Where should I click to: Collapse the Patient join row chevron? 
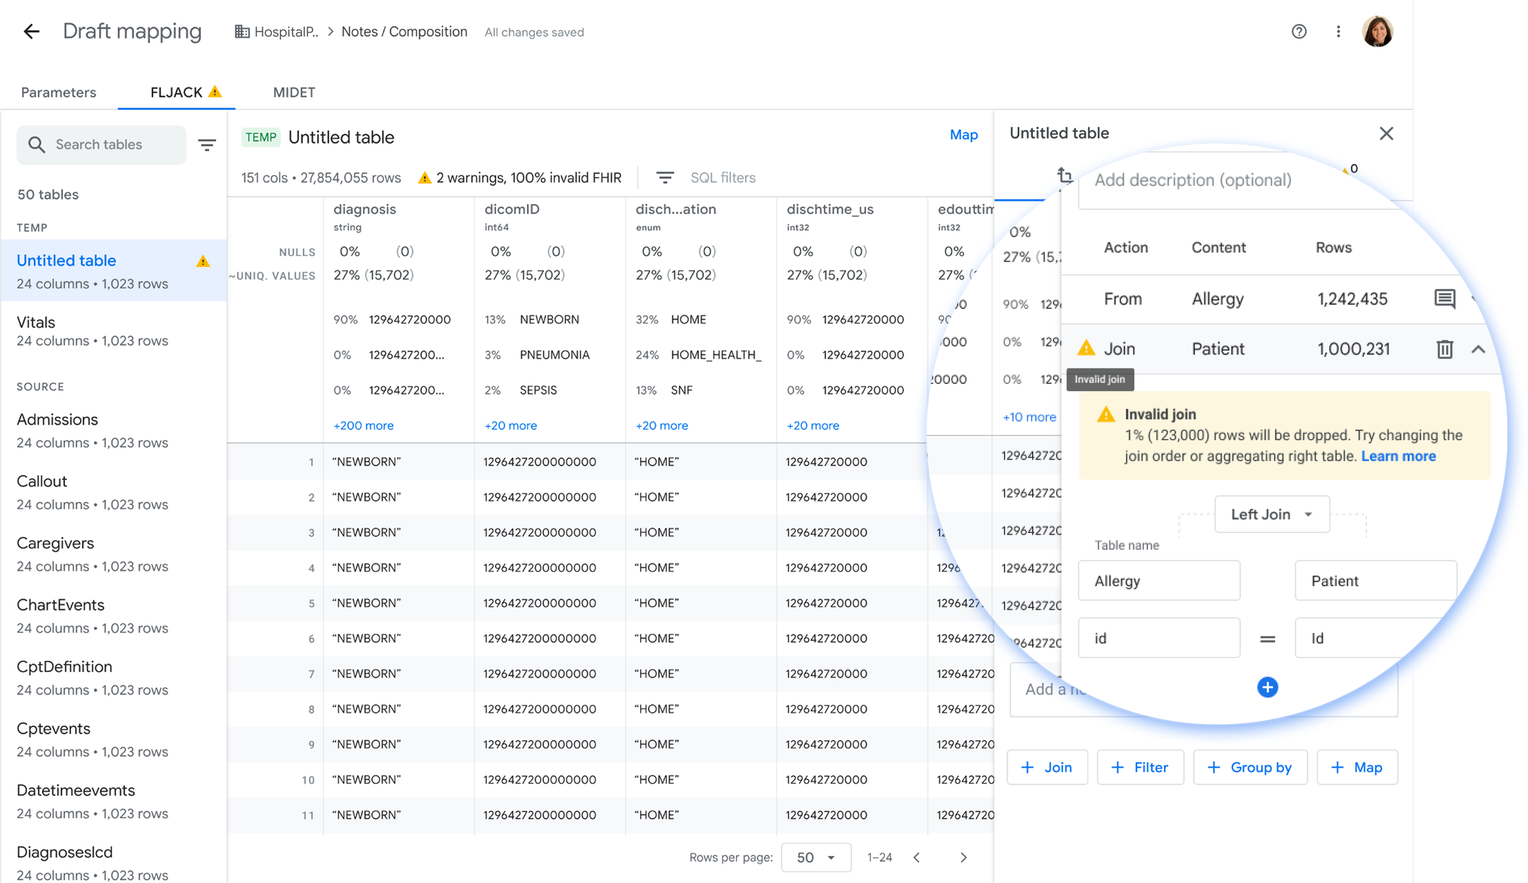tap(1478, 349)
